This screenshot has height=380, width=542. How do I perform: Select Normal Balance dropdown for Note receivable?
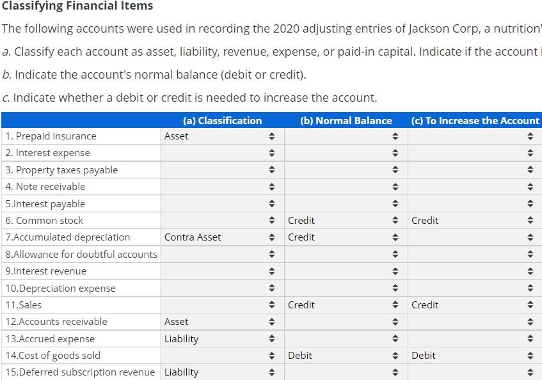(346, 187)
